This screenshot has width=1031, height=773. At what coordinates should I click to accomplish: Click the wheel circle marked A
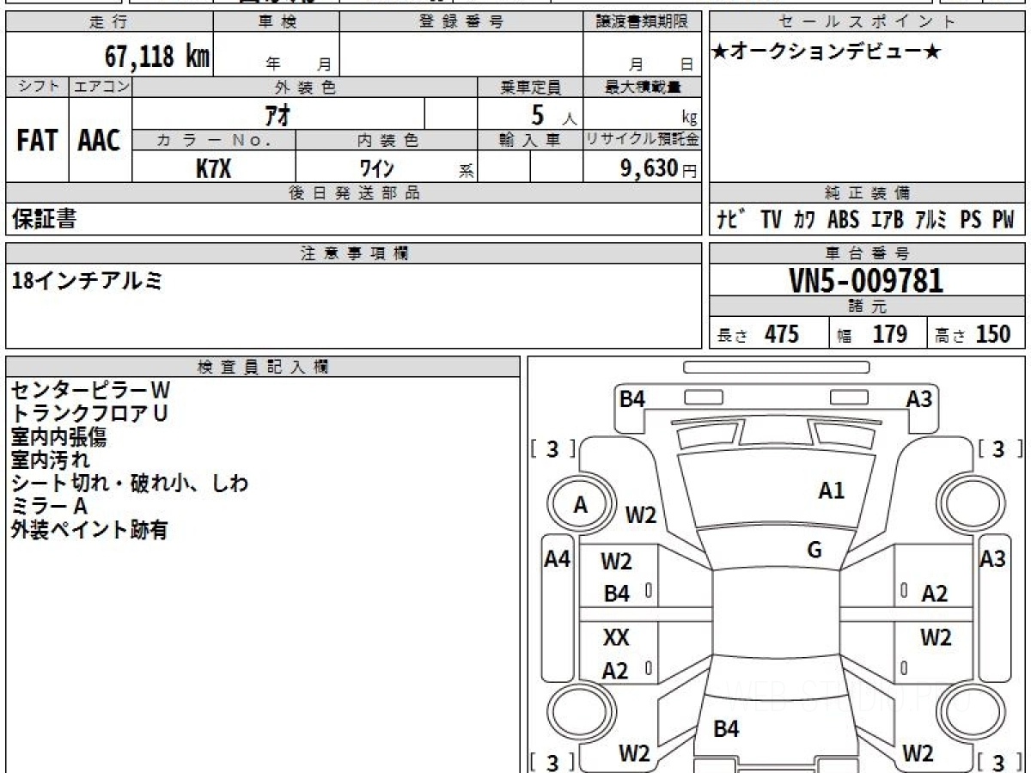point(581,506)
